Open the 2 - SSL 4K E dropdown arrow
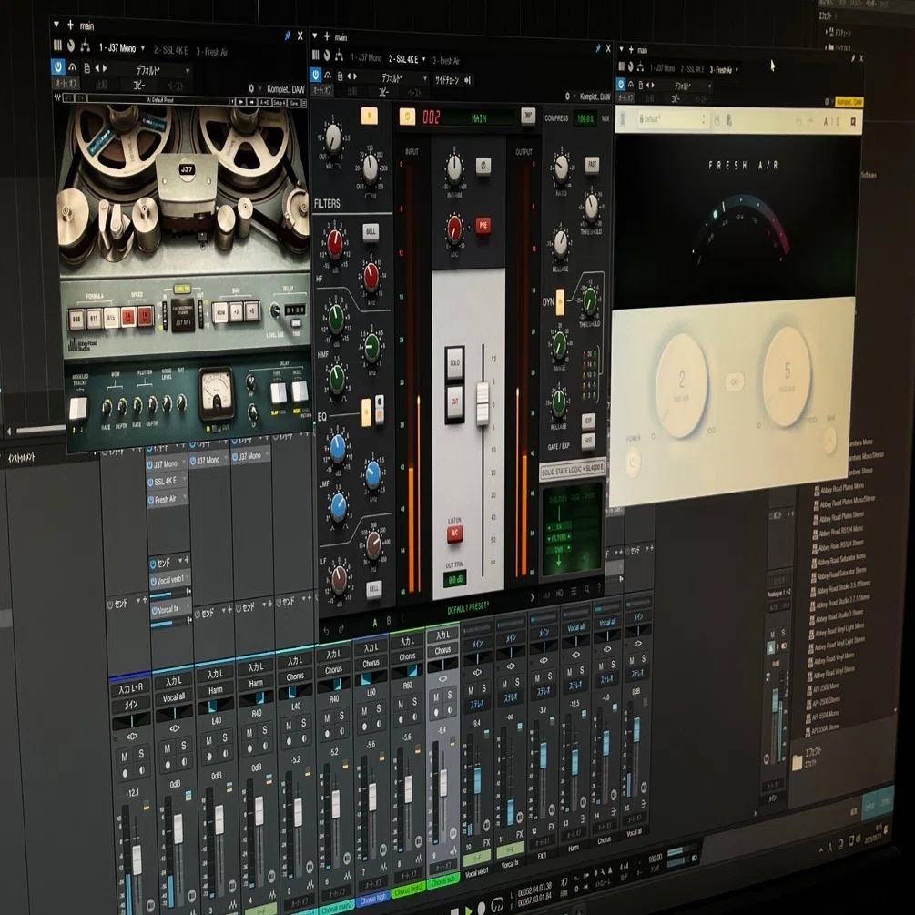 [x=423, y=59]
